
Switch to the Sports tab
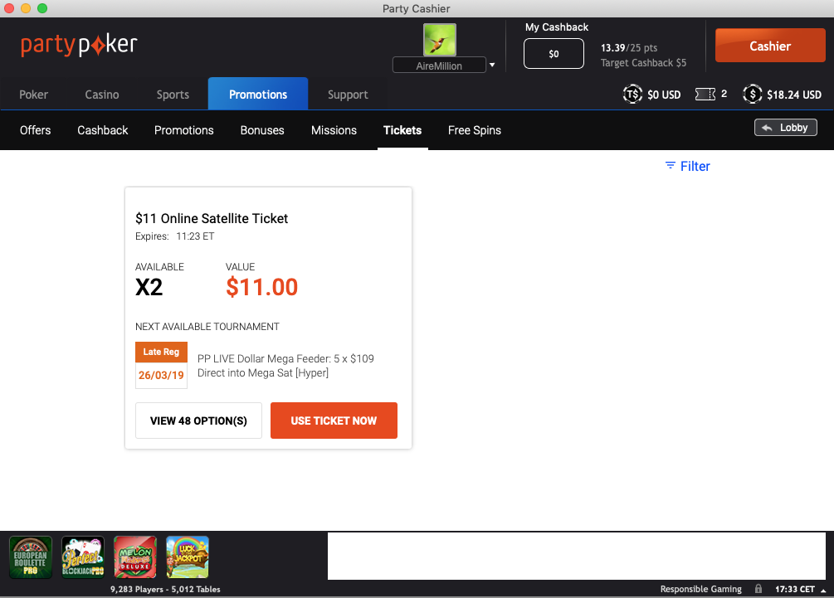[173, 95]
